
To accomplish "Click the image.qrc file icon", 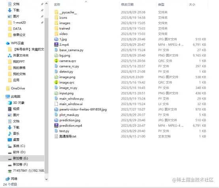I will pyautogui.click(x=56, y=83).
